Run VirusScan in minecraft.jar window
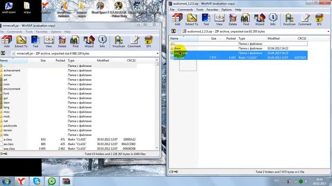 coord(119,41)
